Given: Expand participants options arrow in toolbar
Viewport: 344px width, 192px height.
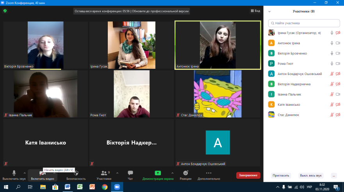Looking at the screenshot, I should pyautogui.click(x=118, y=173).
